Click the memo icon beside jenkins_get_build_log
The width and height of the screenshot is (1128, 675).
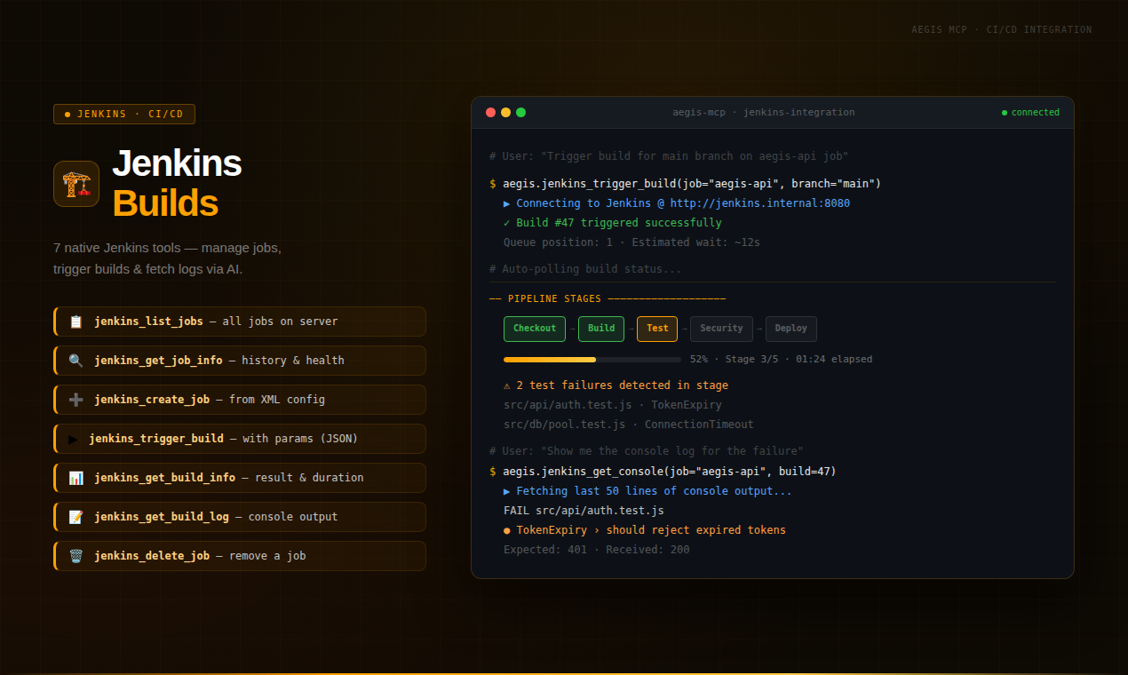[x=75, y=517]
